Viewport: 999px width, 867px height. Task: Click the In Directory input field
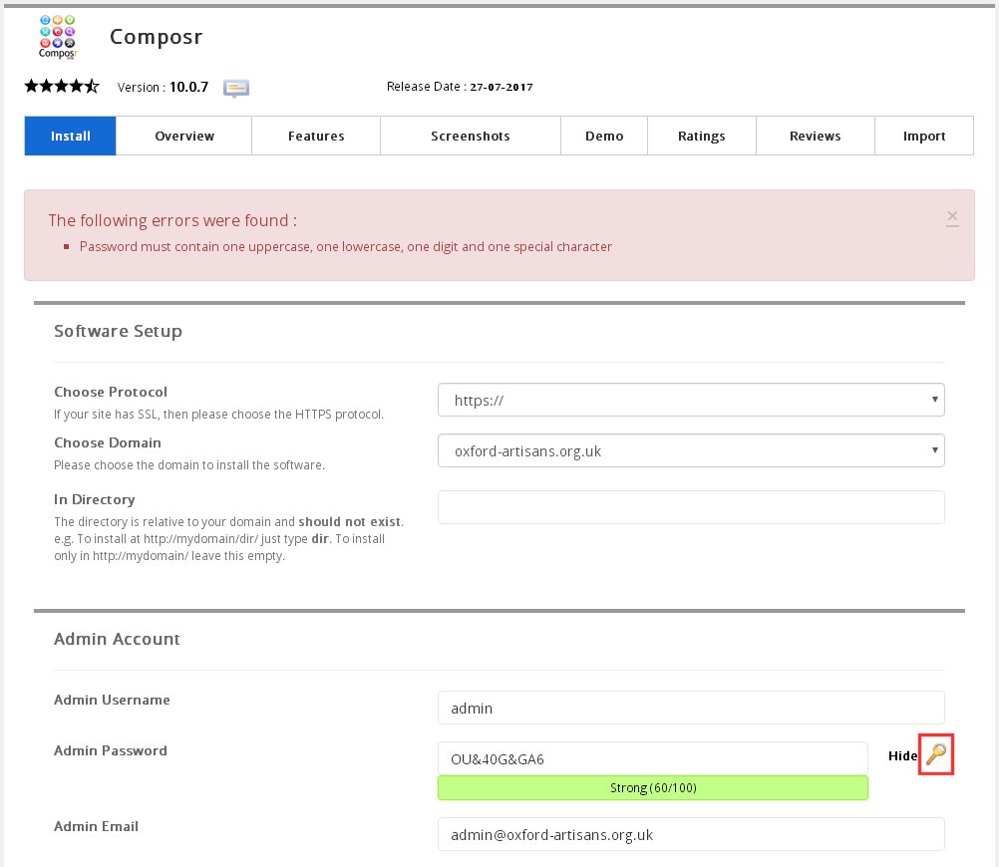[x=691, y=507]
